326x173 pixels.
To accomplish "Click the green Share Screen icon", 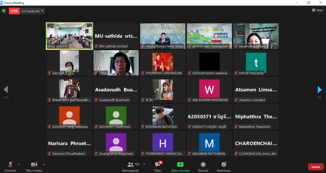I will (x=180, y=165).
